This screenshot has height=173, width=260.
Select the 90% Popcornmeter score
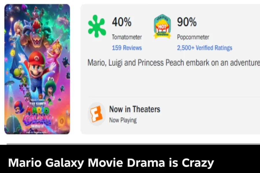pos(187,22)
